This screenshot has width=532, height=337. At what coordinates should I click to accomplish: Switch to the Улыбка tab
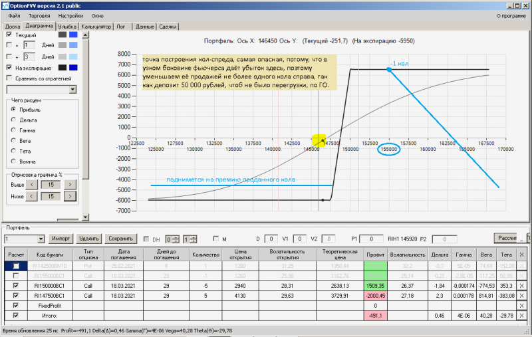[x=67, y=27]
